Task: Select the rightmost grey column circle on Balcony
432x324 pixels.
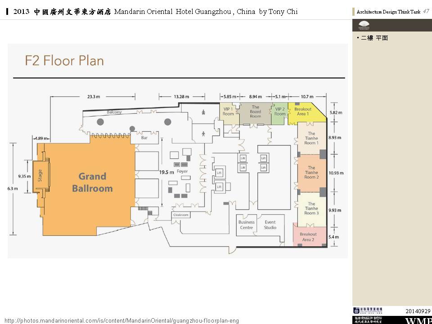Action: click(168, 121)
